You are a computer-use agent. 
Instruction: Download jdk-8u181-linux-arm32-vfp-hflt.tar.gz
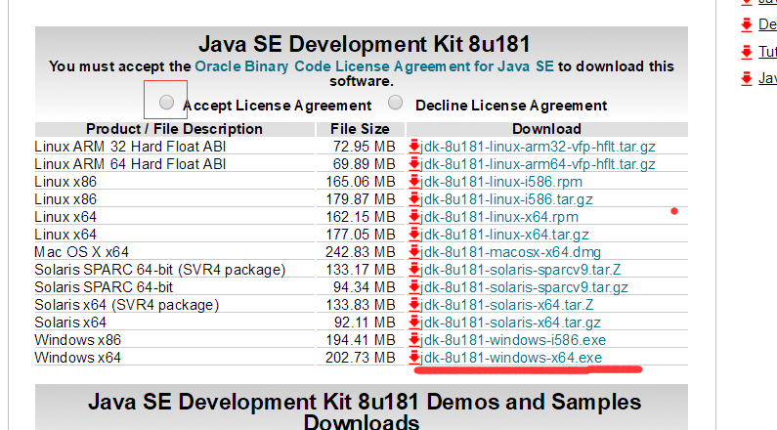(x=538, y=147)
